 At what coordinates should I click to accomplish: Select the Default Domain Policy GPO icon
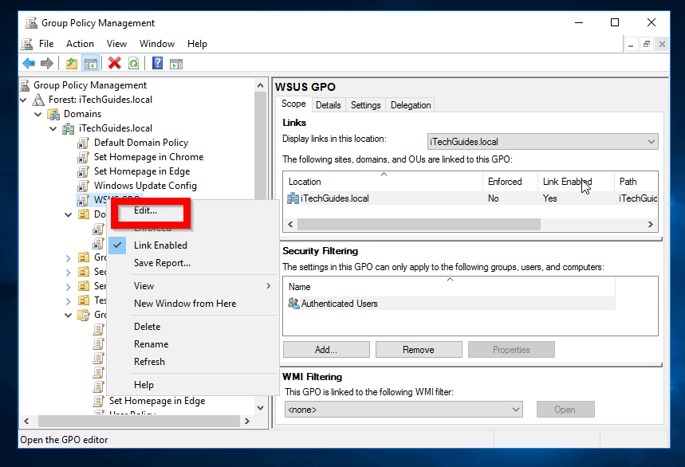pos(84,143)
